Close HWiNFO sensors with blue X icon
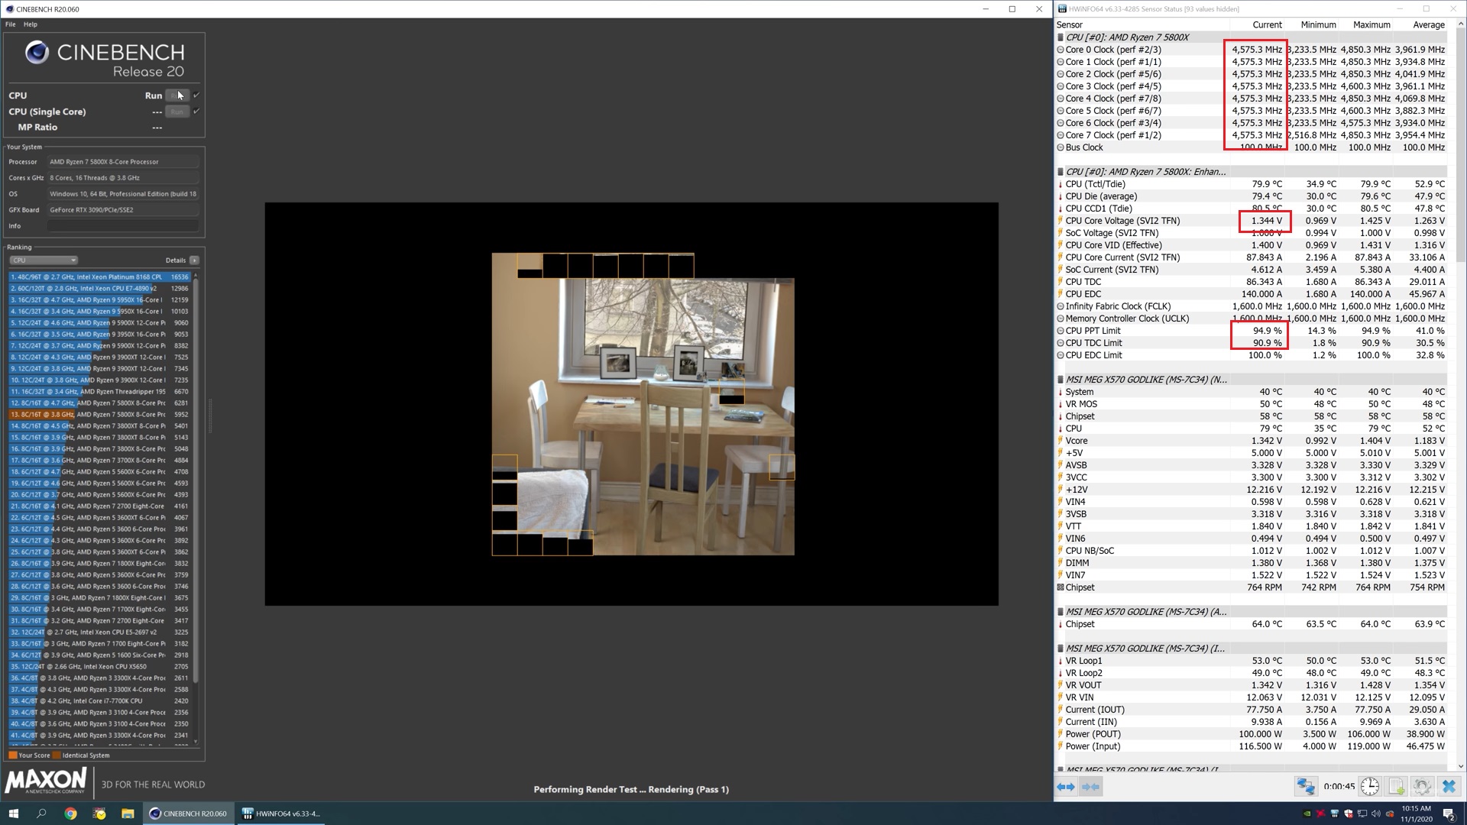The image size is (1467, 825). pos(1449,786)
